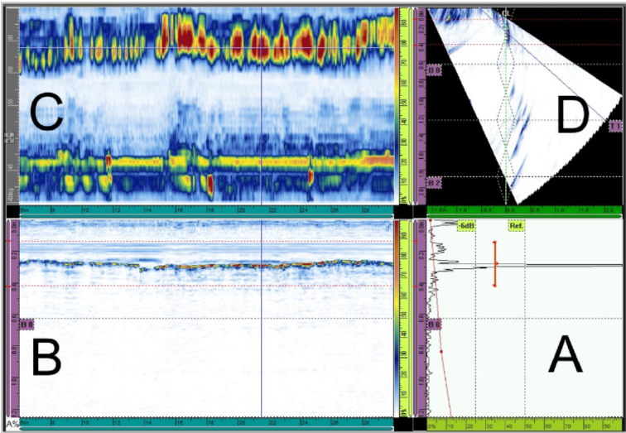Click the 10 tick on the C-scan ruler
The height and width of the screenshot is (433, 626).
84,209
